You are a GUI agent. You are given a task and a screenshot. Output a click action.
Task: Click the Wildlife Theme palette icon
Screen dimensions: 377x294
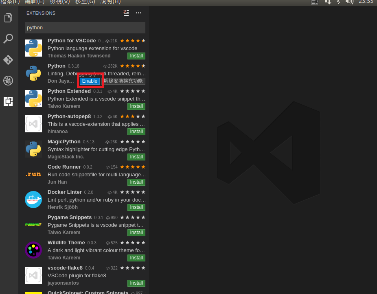click(x=33, y=250)
